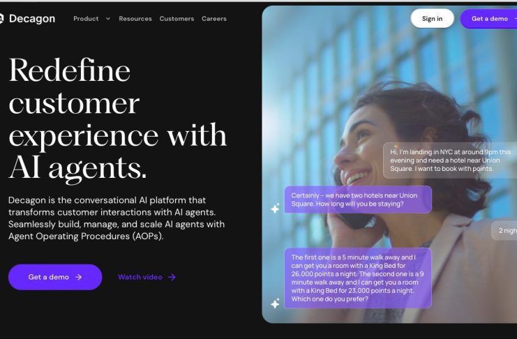Expand the Product menu chevron
517x339 pixels.
[108, 19]
